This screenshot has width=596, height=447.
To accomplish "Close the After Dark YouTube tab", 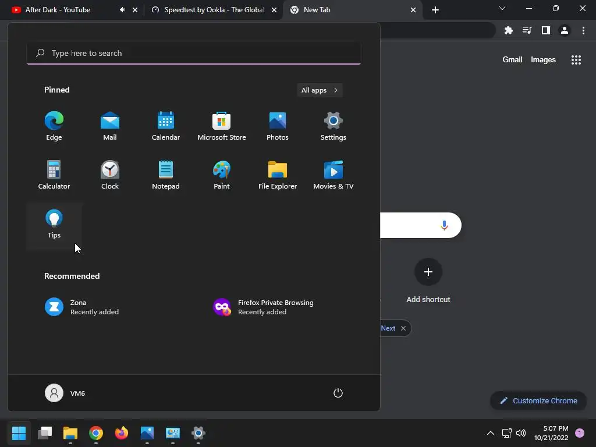I will tap(135, 10).
